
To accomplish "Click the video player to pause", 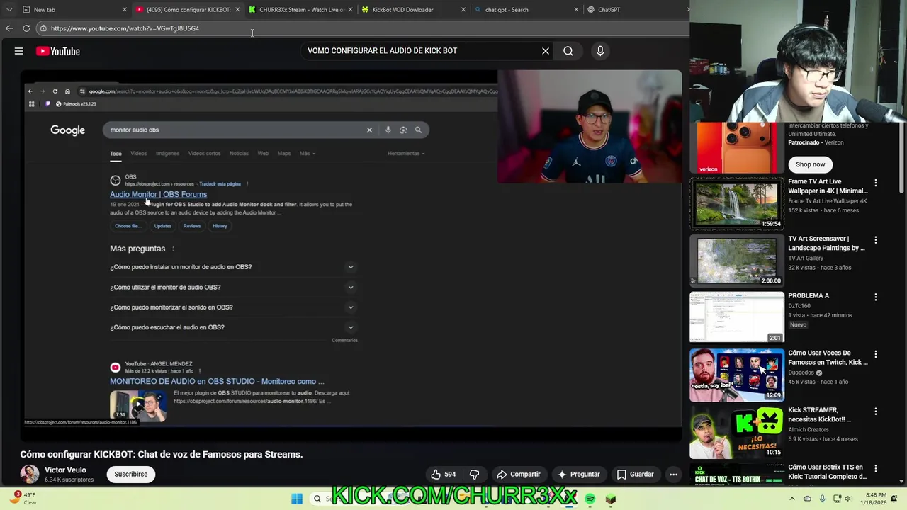I will 351,255.
